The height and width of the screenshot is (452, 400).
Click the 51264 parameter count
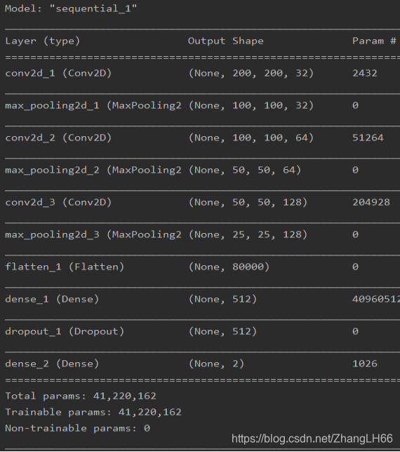pyautogui.click(x=368, y=138)
